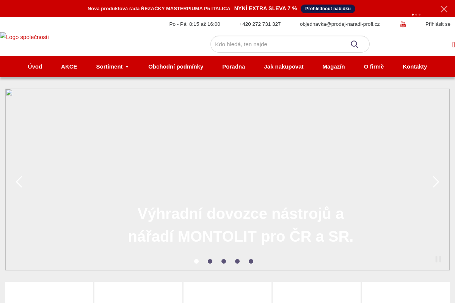Image resolution: width=455 pixels, height=303 pixels.
Task: Click the NYNÍ EXTRA SLEVA 7 % text
Action: pos(265,8)
